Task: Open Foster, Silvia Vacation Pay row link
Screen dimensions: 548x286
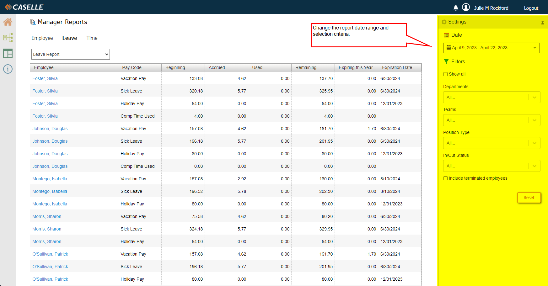Action: pyautogui.click(x=45, y=78)
